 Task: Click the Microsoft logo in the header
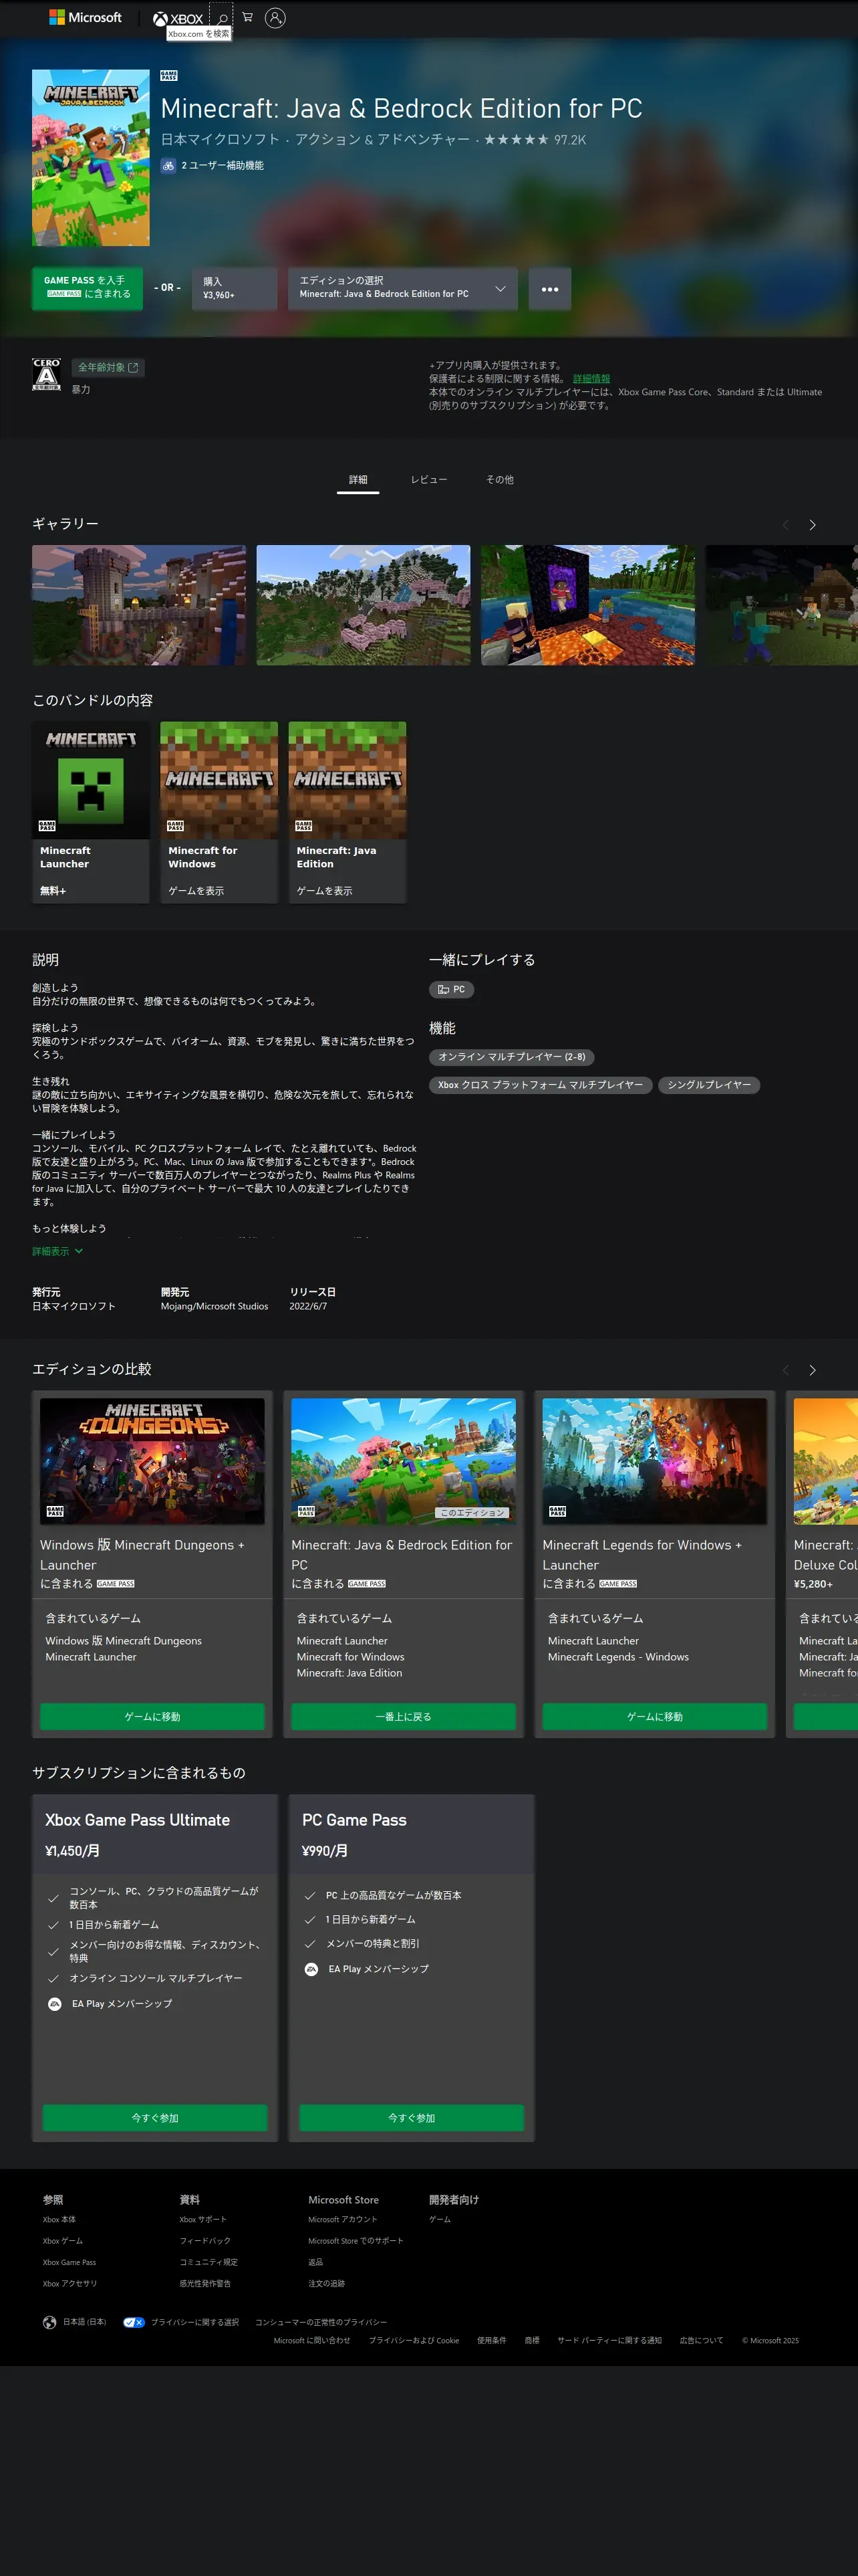pos(85,17)
